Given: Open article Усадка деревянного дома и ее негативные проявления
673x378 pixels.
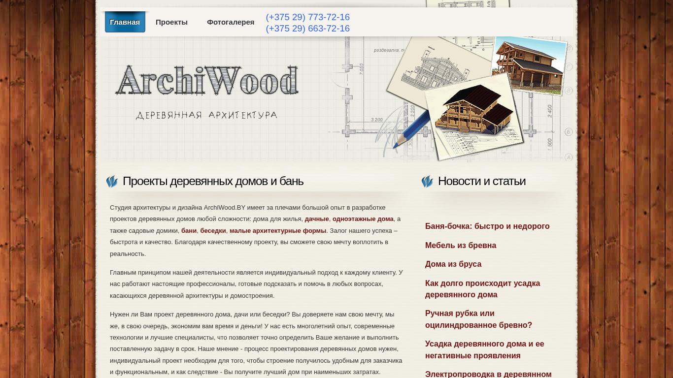Looking at the screenshot, I should point(485,350).
